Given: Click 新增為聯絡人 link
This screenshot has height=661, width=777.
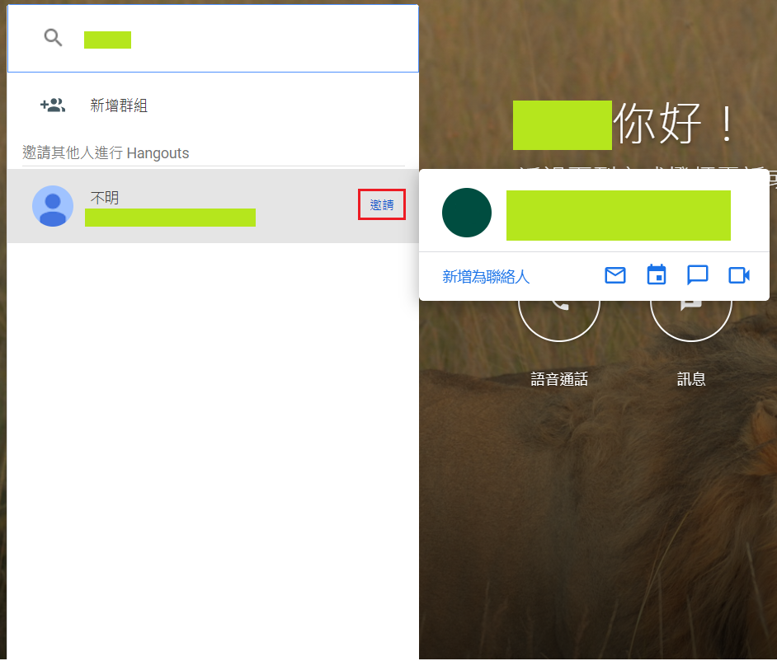Looking at the screenshot, I should (486, 276).
